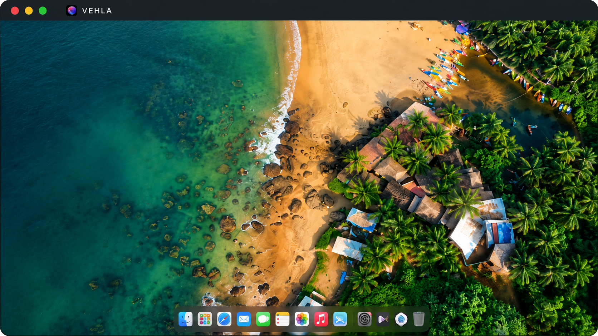Open Messages from the dock

coord(263,319)
